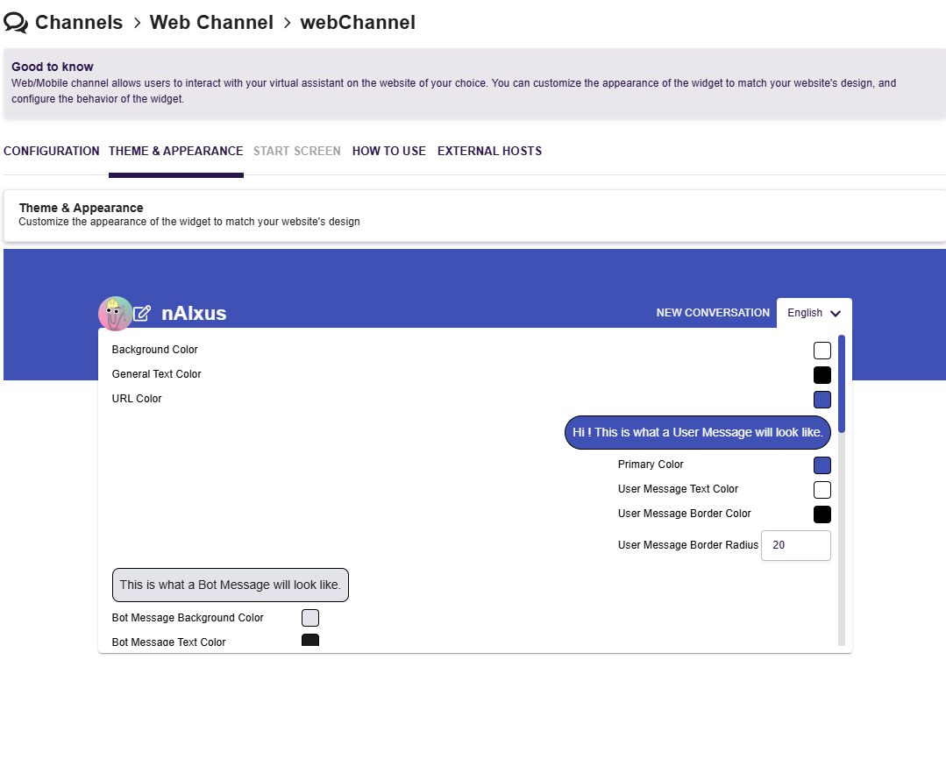This screenshot has height=759, width=946.
Task: Click the 'User Message Border Color' label
Action: [x=684, y=514]
